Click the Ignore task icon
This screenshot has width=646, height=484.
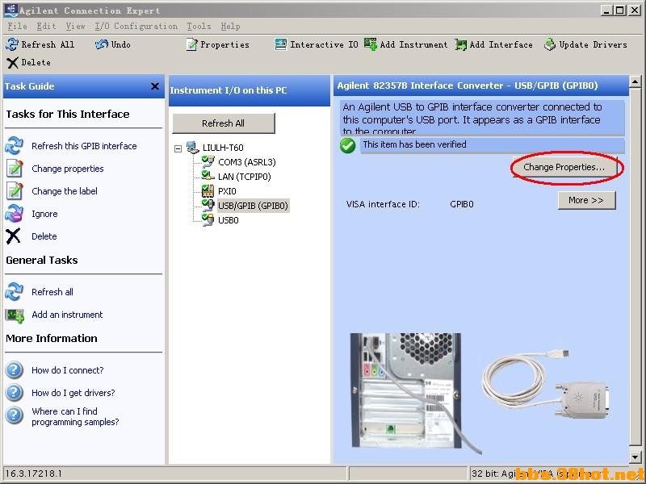[x=14, y=214]
